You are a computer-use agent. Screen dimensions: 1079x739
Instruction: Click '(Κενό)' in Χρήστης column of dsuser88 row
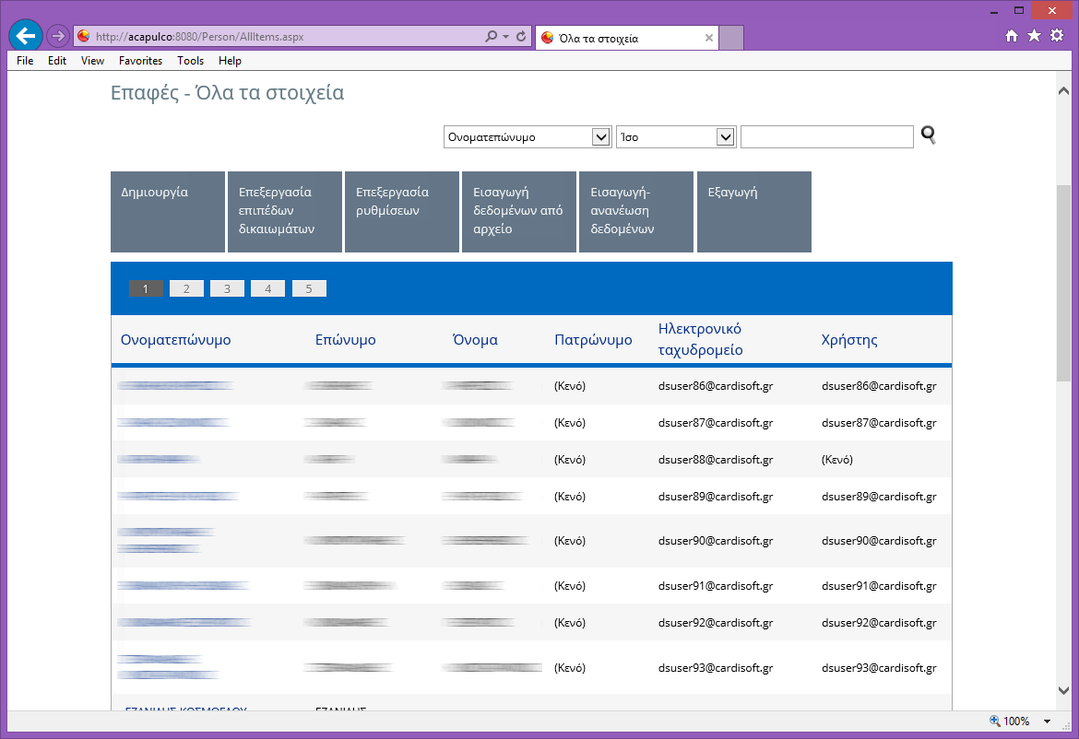coord(836,459)
